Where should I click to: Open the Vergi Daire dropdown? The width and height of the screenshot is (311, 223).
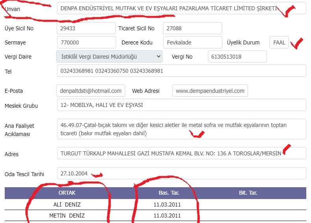tap(109, 57)
